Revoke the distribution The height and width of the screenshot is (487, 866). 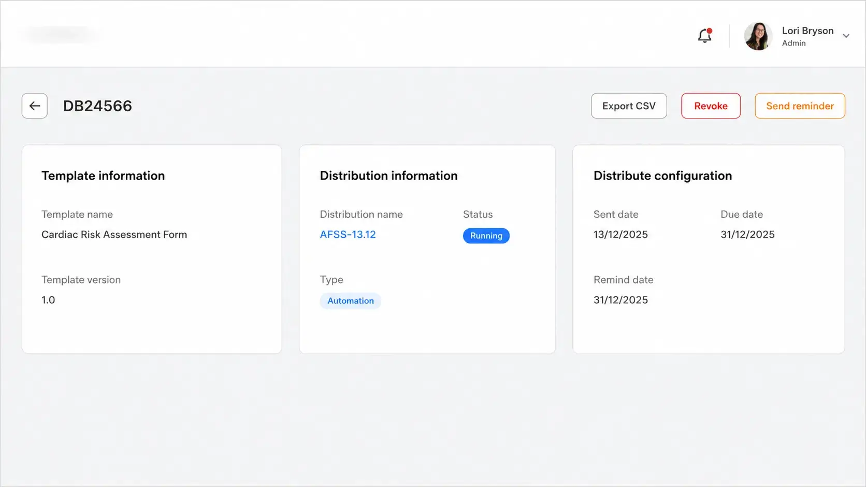[x=711, y=106]
